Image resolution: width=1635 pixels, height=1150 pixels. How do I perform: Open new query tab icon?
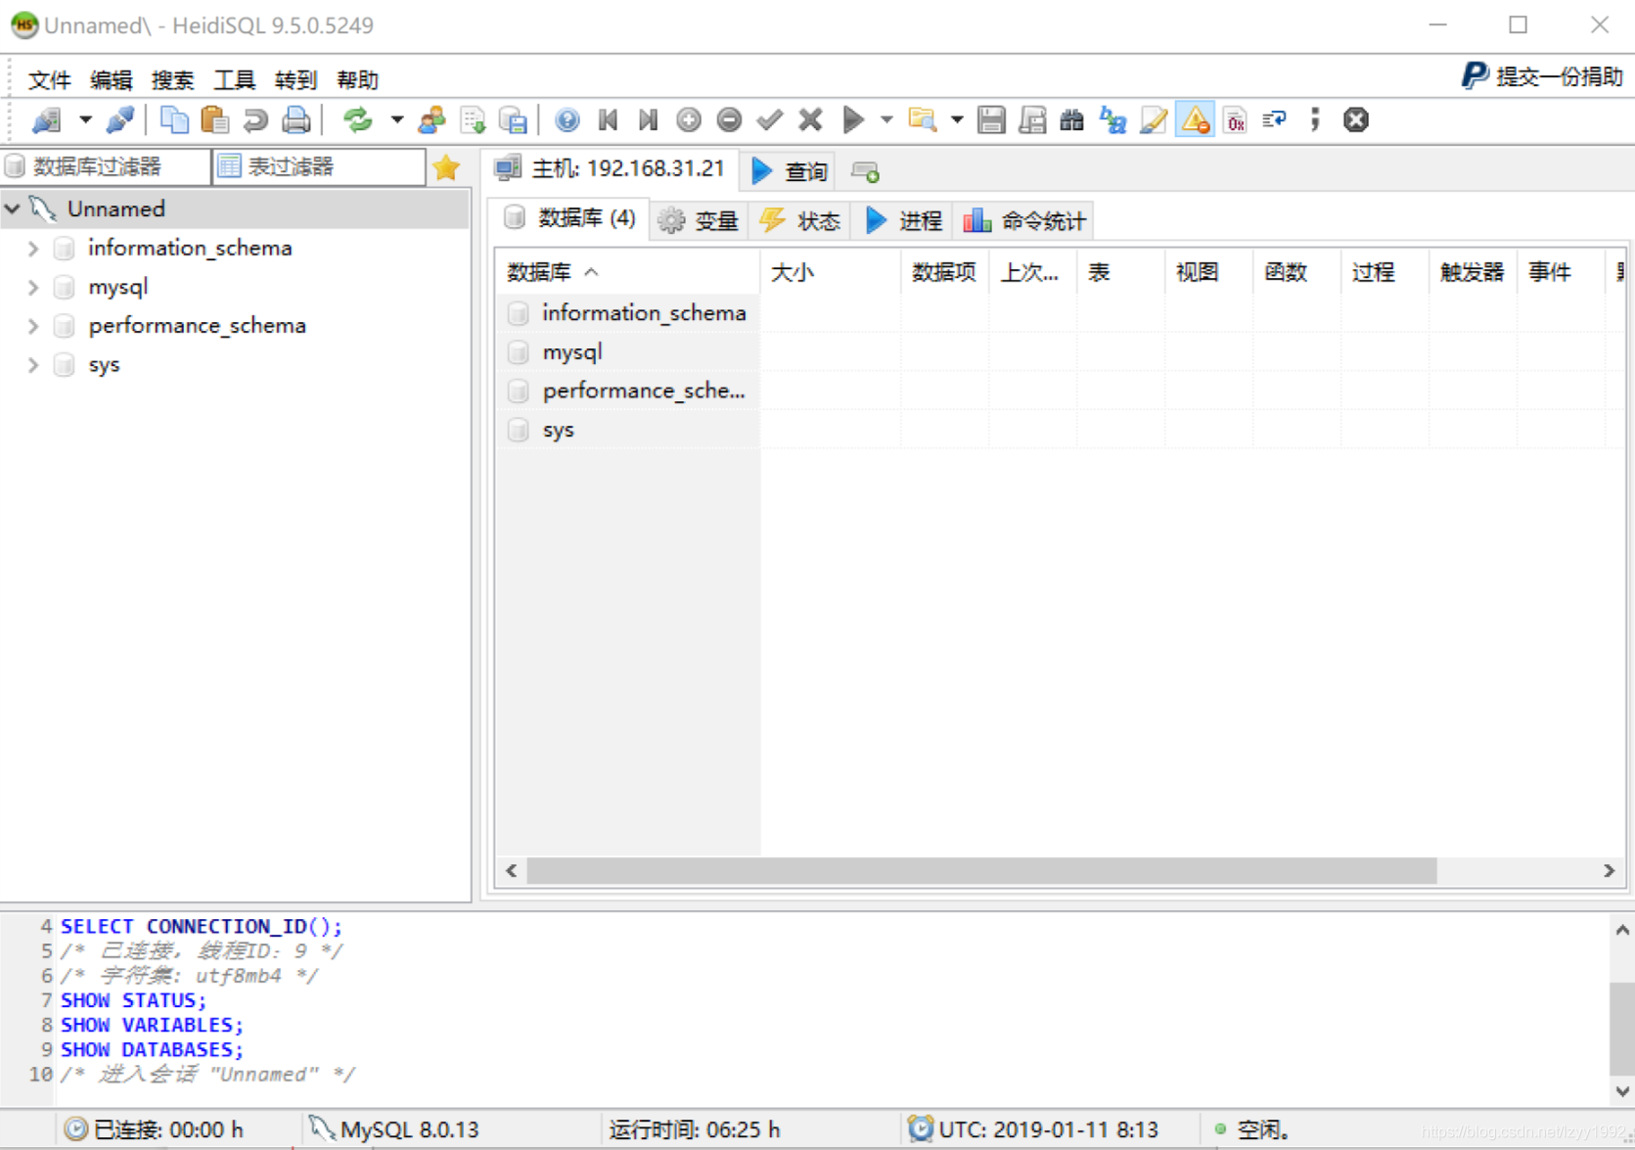[865, 171]
